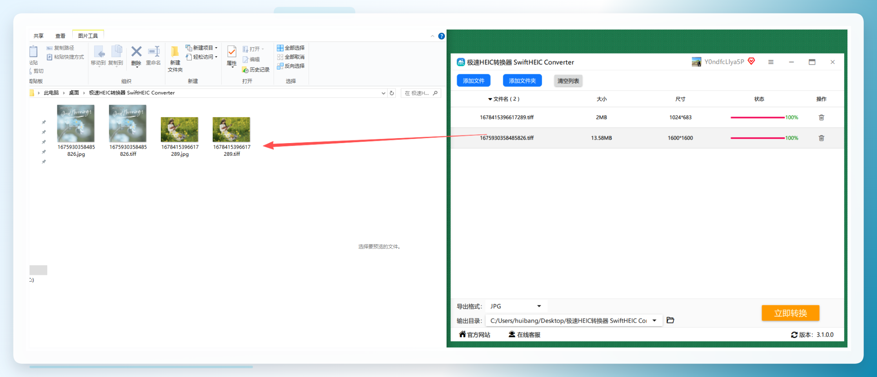Click the 清空列表 button
Image resolution: width=877 pixels, height=377 pixels.
568,81
